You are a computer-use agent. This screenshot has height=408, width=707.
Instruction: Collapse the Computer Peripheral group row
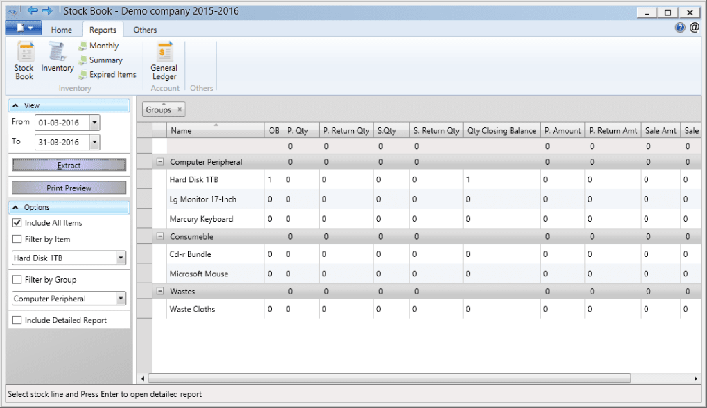pos(159,161)
